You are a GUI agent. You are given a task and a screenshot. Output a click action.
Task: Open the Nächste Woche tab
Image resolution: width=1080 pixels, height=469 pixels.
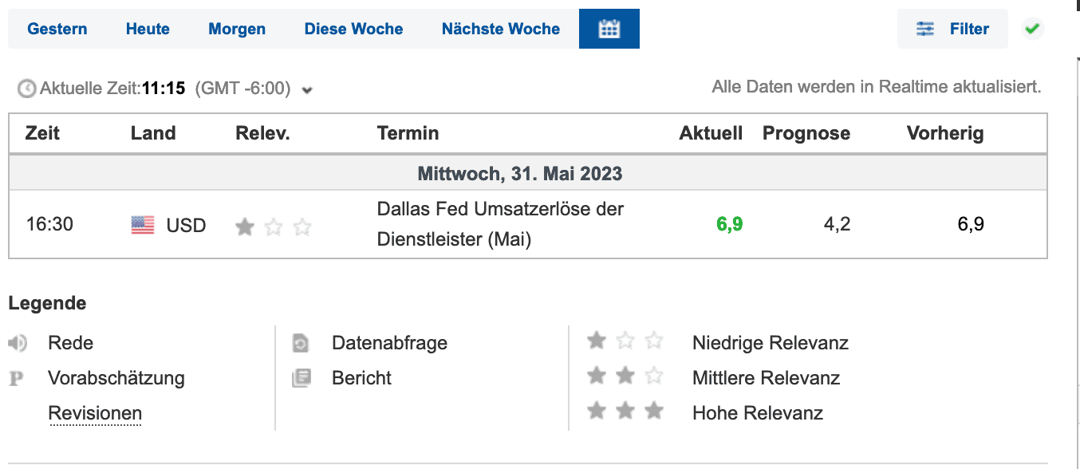[x=501, y=30]
